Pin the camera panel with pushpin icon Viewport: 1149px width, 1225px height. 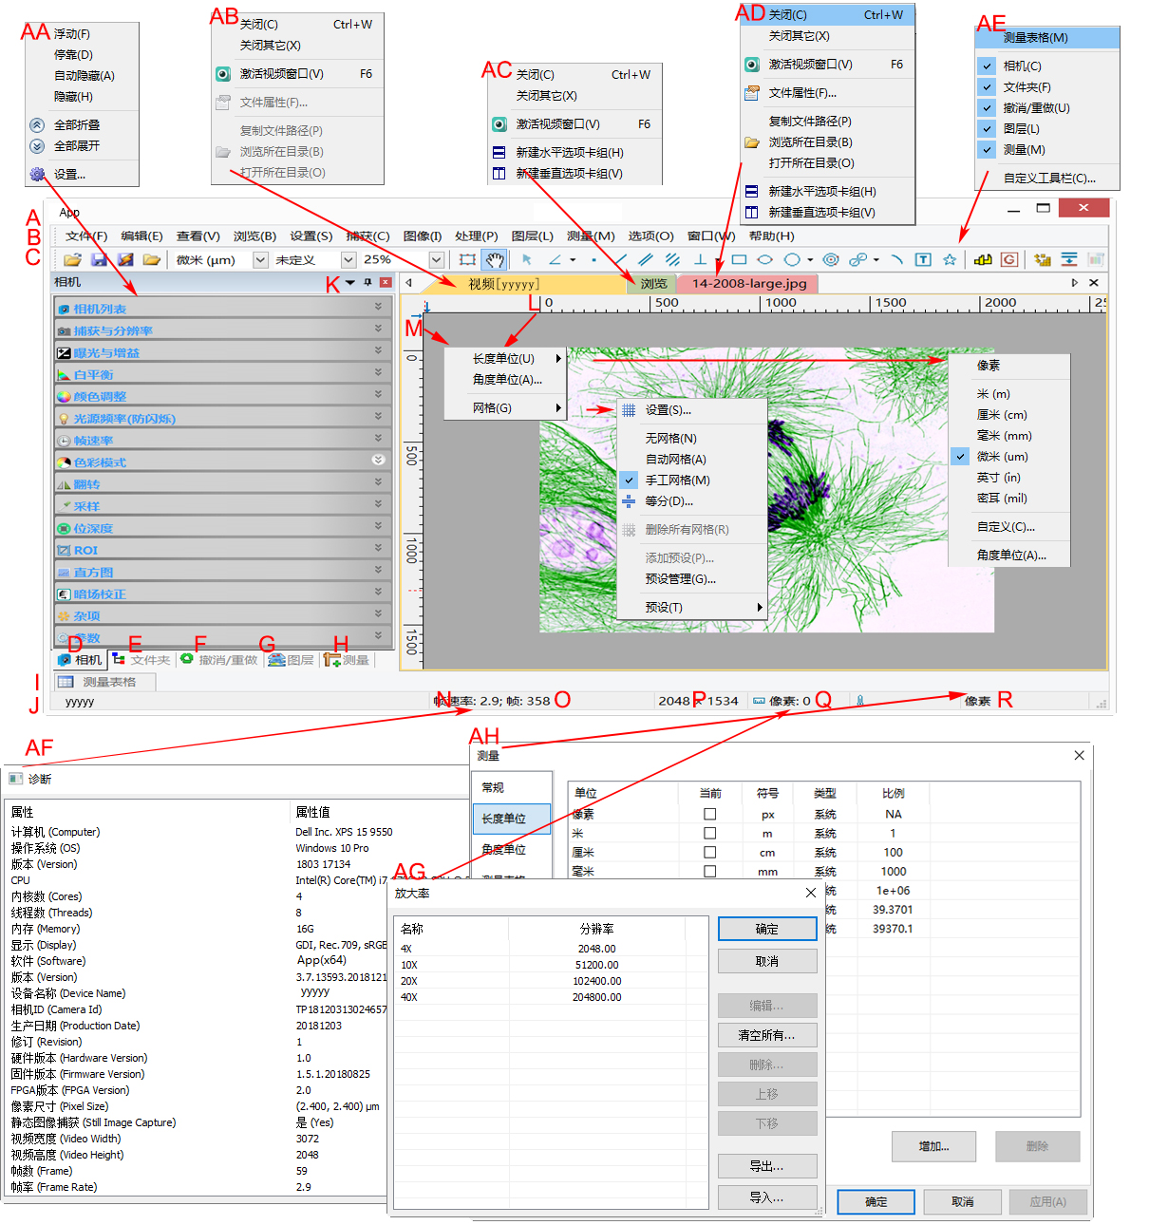click(368, 282)
